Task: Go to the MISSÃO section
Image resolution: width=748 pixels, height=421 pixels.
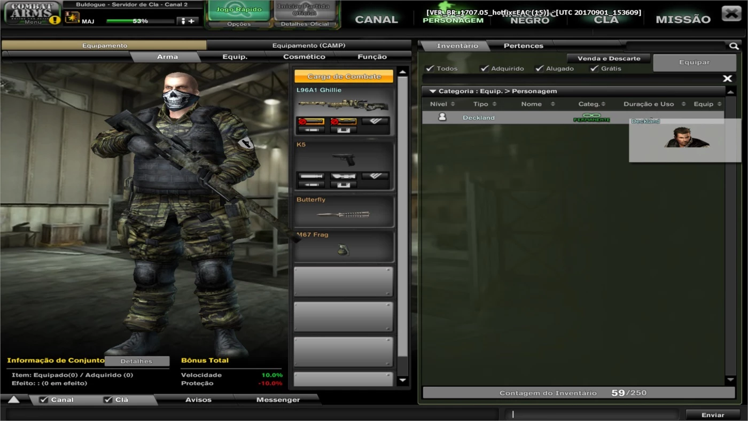Action: [x=683, y=20]
